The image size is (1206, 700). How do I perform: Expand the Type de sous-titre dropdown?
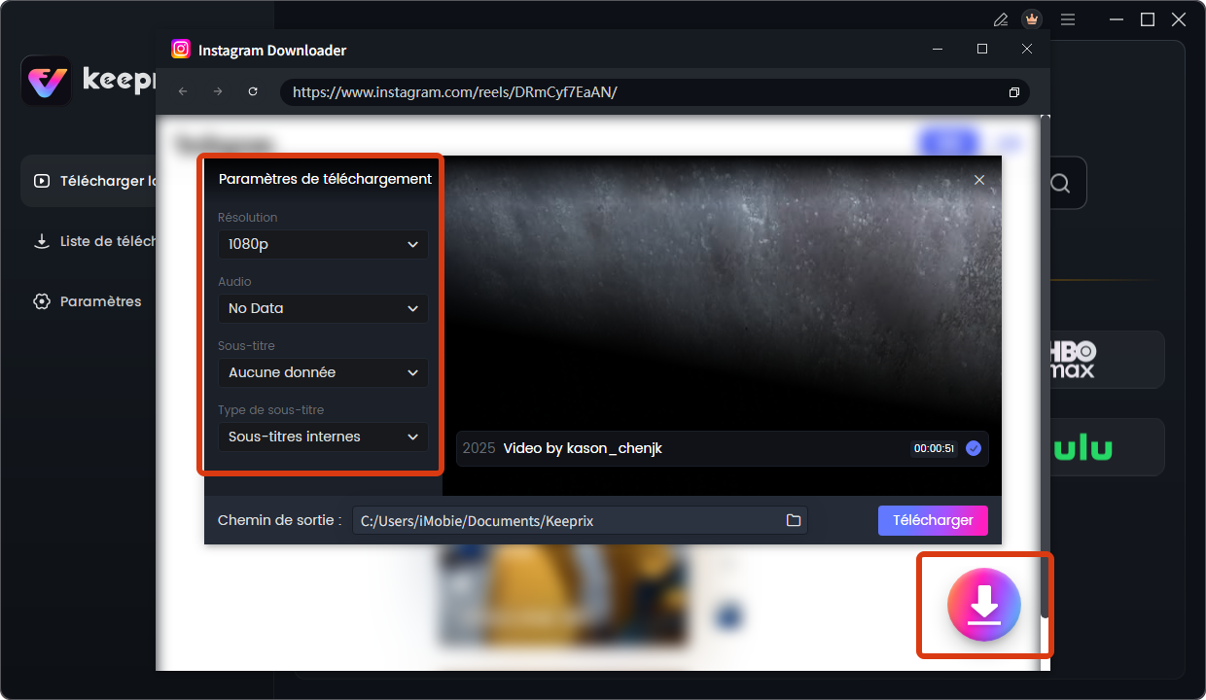tap(323, 437)
